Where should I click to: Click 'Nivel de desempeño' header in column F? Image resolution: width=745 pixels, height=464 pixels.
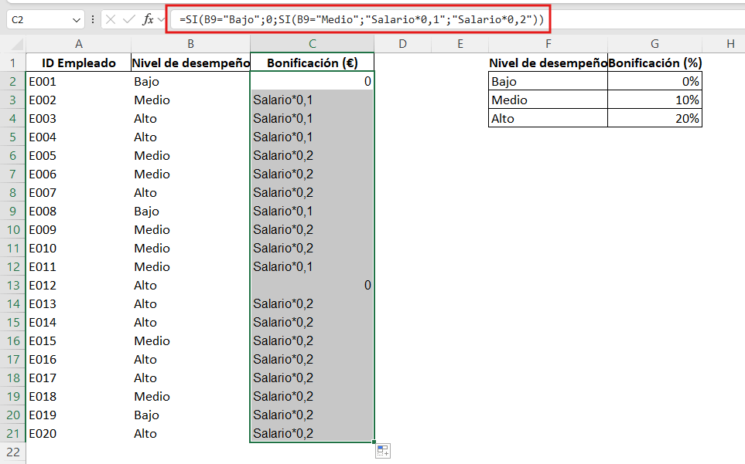pos(548,63)
